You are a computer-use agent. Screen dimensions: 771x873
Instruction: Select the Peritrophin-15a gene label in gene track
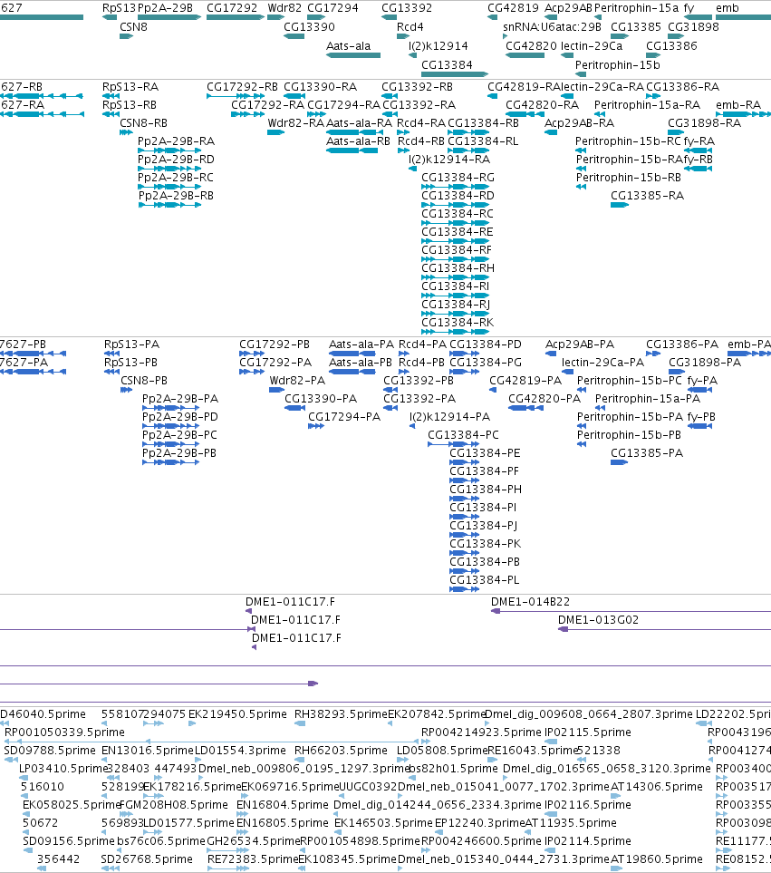636,8
